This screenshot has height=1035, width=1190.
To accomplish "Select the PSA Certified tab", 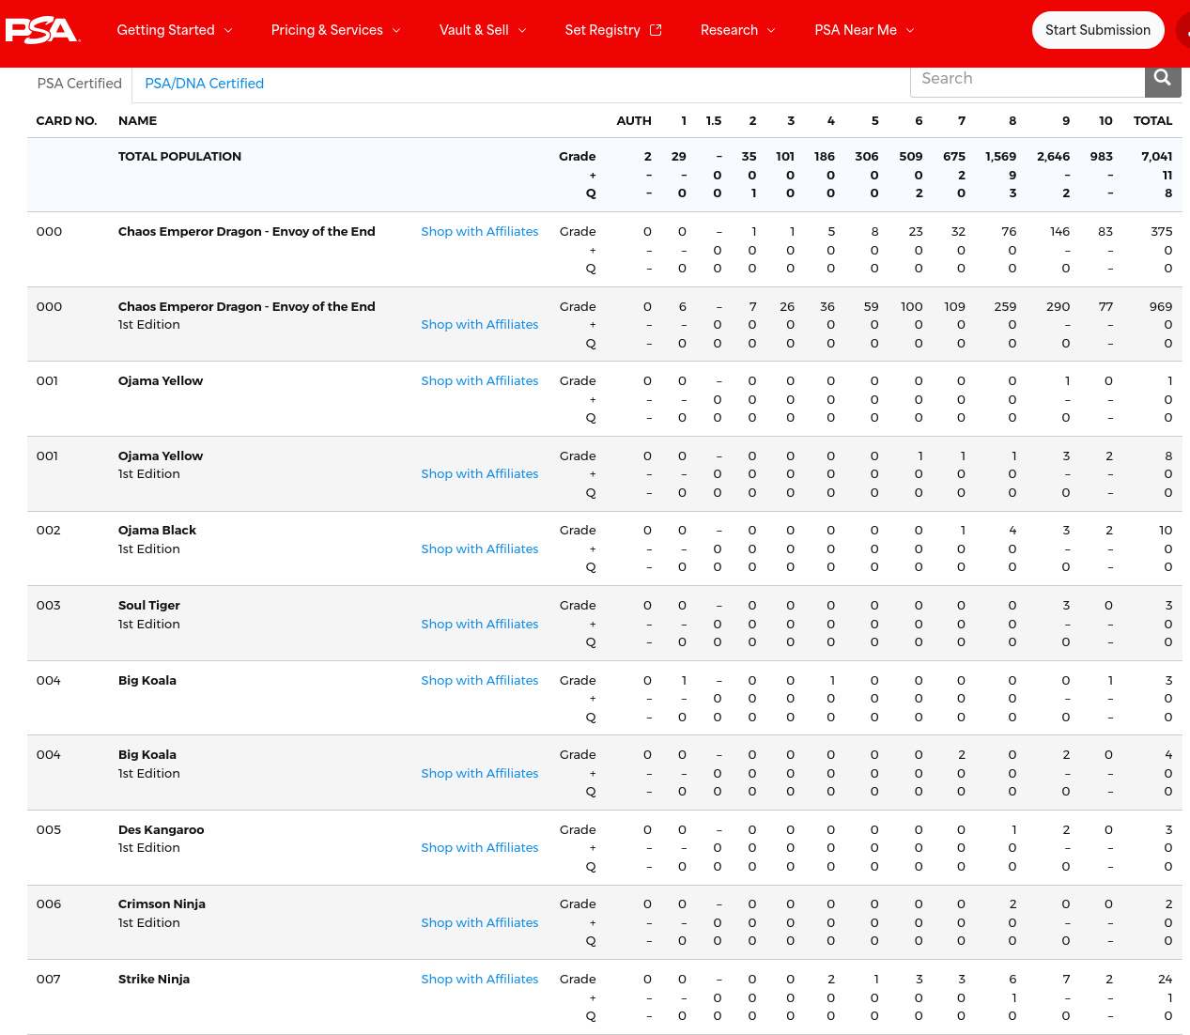I will [x=79, y=84].
